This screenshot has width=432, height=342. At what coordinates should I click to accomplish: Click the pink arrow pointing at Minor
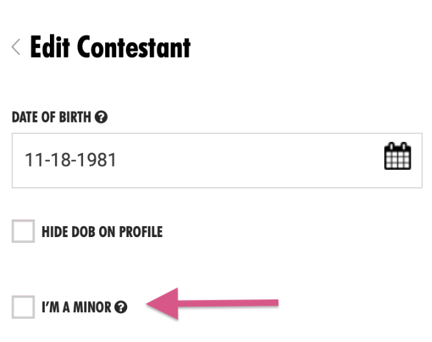click(x=214, y=303)
